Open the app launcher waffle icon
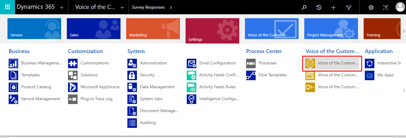Screen dimensions: 406x138 [7, 7]
